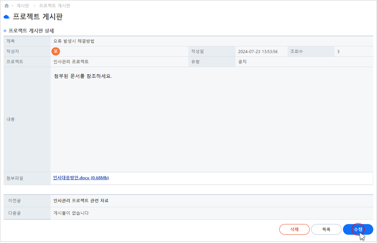Click the view count value 3
The image size is (377, 243).
338,51
